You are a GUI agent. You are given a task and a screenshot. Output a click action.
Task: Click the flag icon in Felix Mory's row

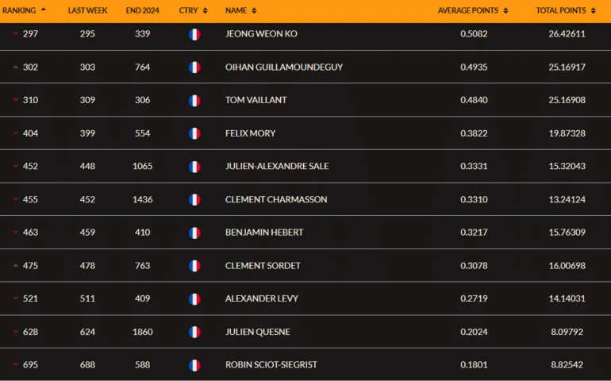194,133
